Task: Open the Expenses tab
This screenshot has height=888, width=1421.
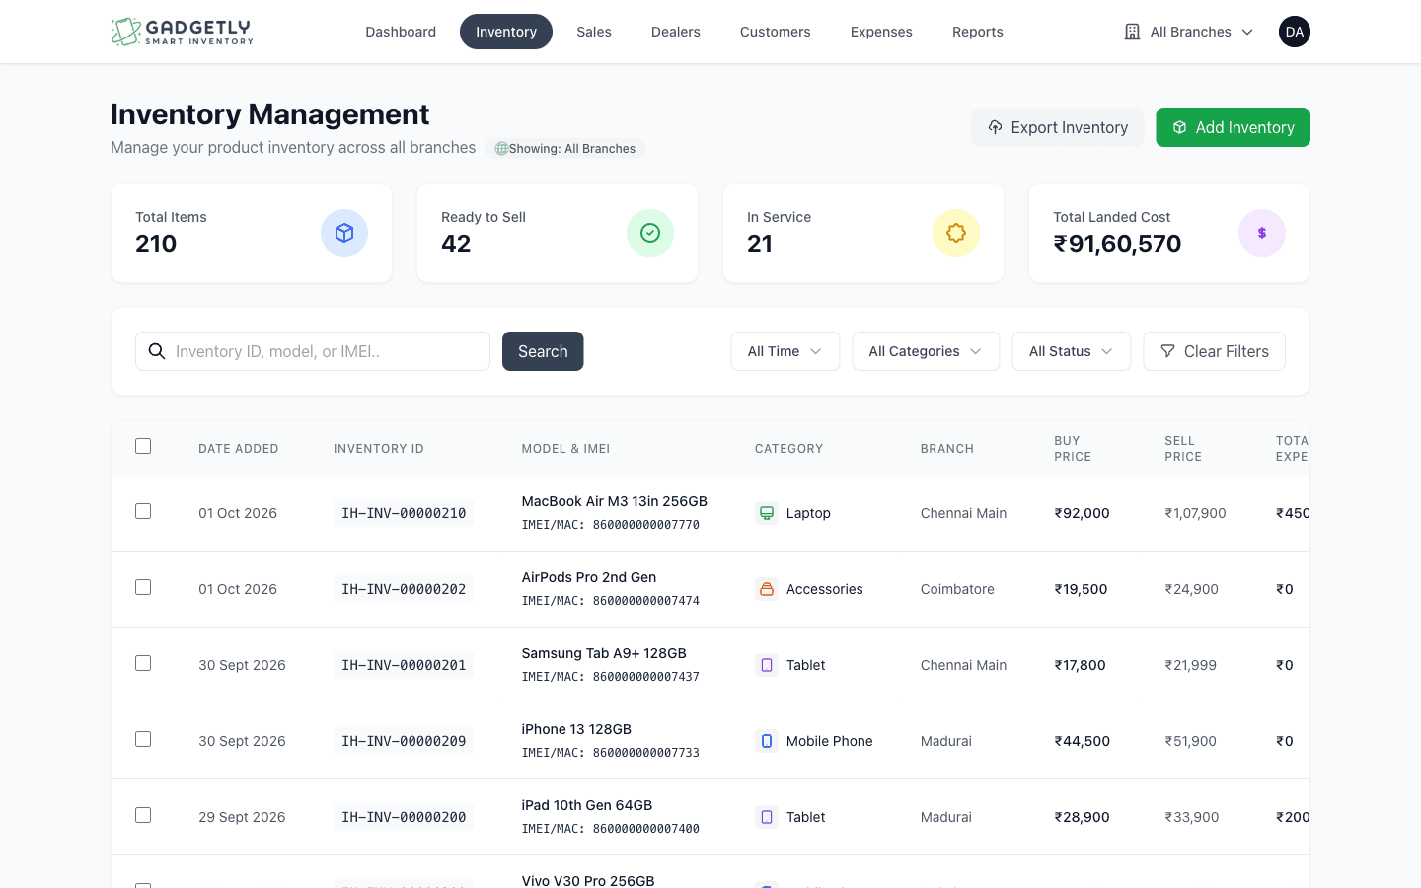Action: pyautogui.click(x=881, y=32)
